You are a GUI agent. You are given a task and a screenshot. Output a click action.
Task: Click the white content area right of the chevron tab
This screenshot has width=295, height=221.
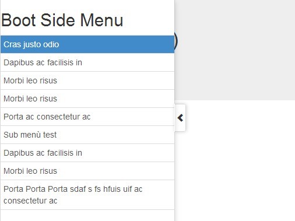click(x=240, y=160)
